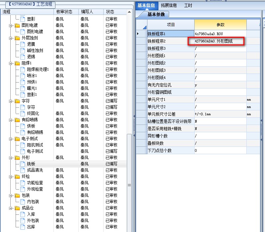
Task: Select the 电子测试 child process step
Action: [35, 151]
